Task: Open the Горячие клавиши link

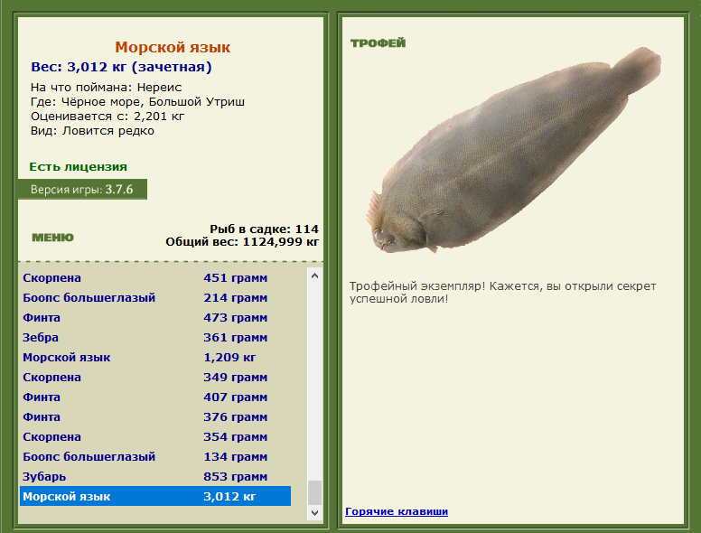Action: (397, 511)
